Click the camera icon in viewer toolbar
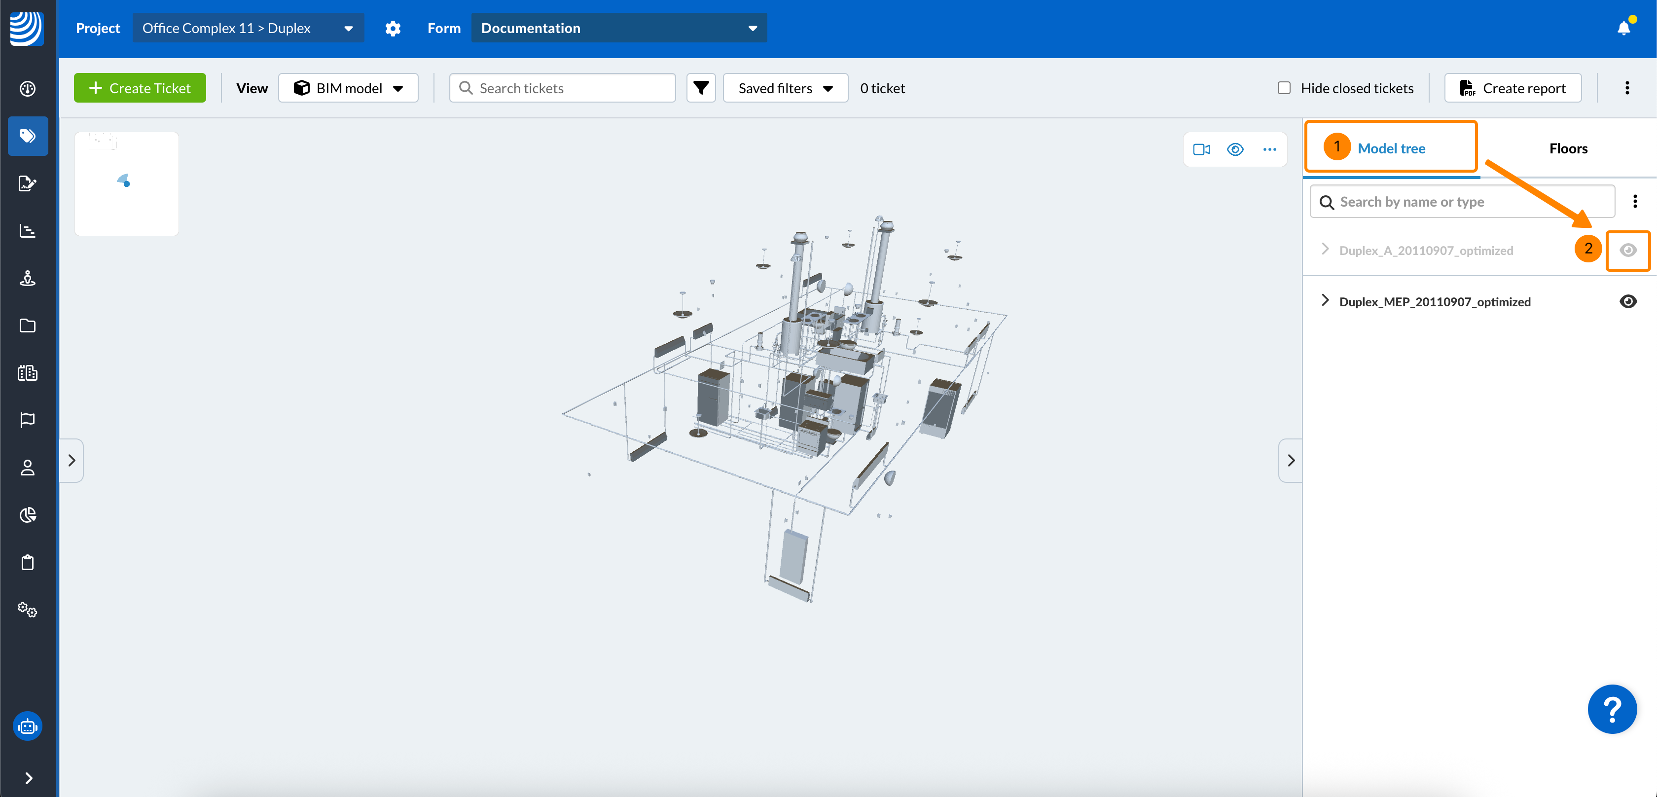1657x797 pixels. pyautogui.click(x=1201, y=149)
